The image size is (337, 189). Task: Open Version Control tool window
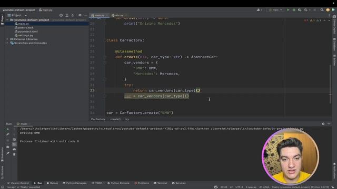coord(18,183)
